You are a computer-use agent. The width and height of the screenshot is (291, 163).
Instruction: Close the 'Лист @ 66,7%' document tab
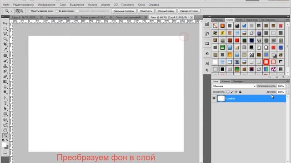pyautogui.click(x=191, y=17)
